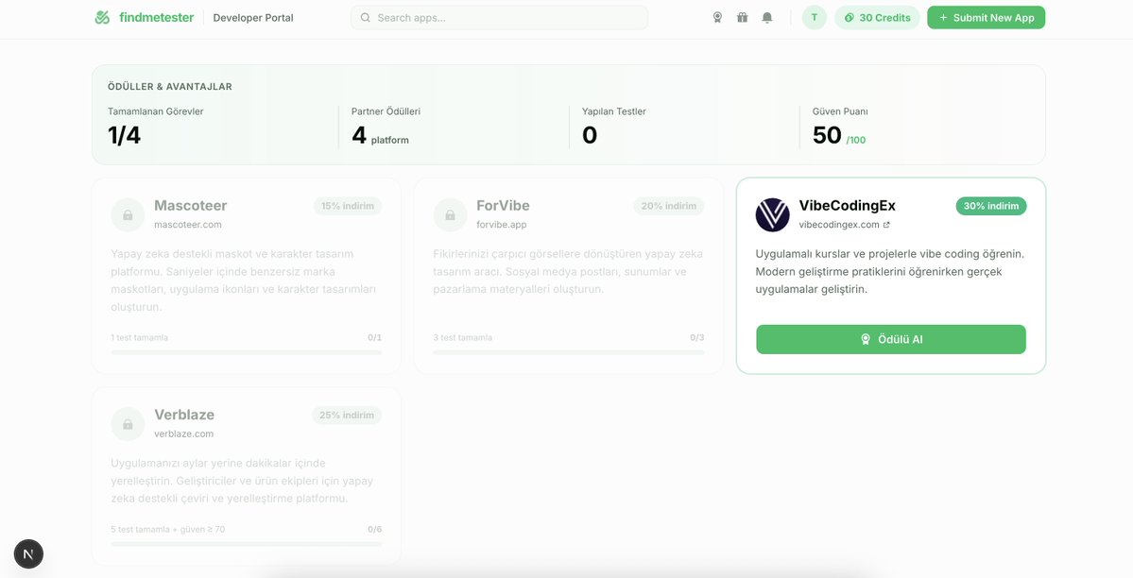Select the Mascoteer card title
1133x578 pixels.
pos(191,206)
